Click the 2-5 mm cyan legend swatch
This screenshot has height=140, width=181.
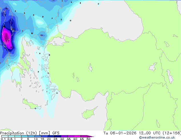25,136
